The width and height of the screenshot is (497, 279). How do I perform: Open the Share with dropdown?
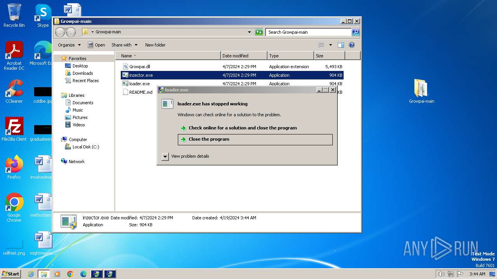[124, 45]
